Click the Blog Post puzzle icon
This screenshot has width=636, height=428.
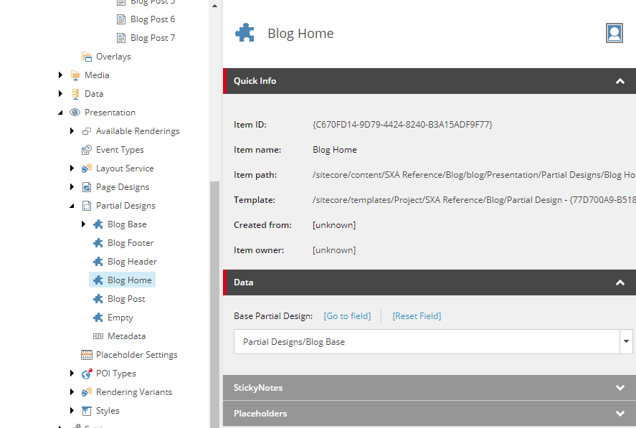[x=98, y=299]
